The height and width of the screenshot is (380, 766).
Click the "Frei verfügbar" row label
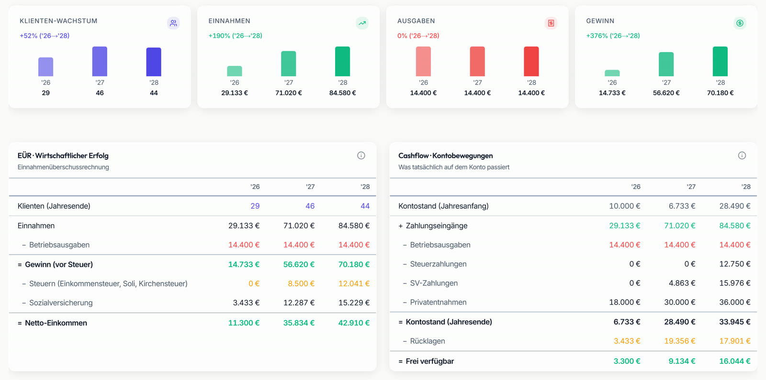point(430,361)
